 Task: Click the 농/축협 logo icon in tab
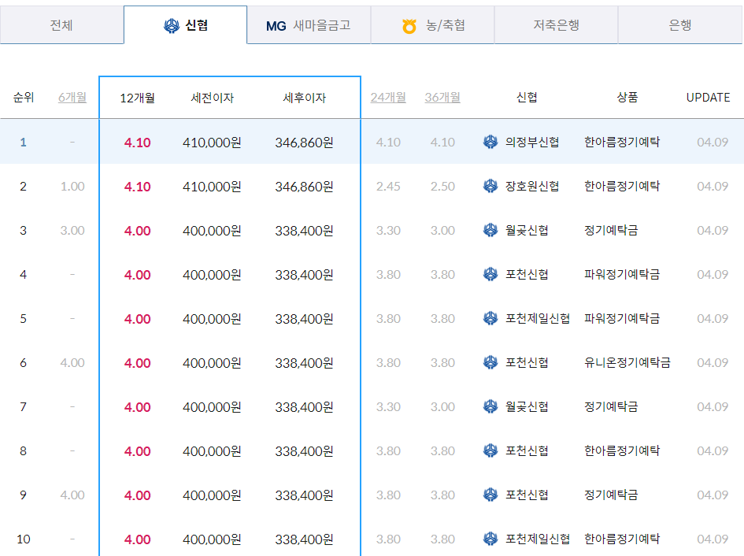tap(409, 26)
